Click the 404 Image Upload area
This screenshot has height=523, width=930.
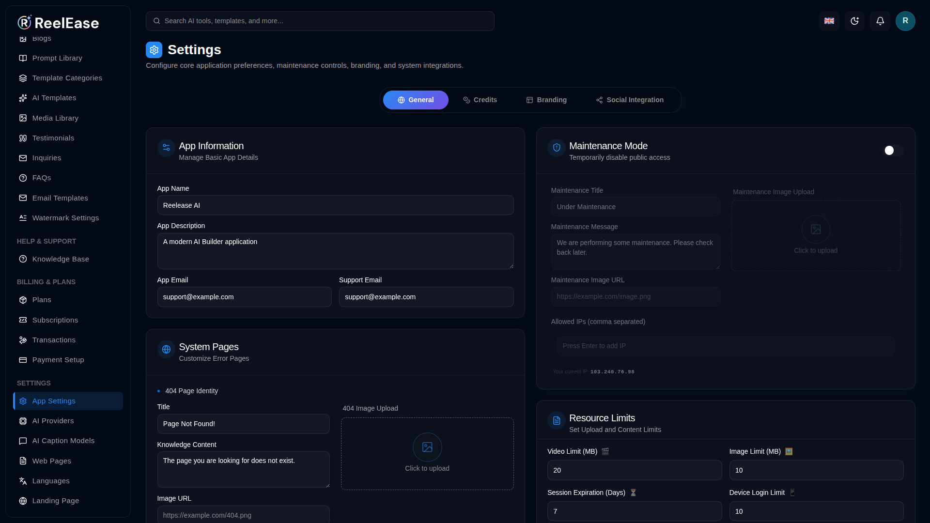[427, 454]
